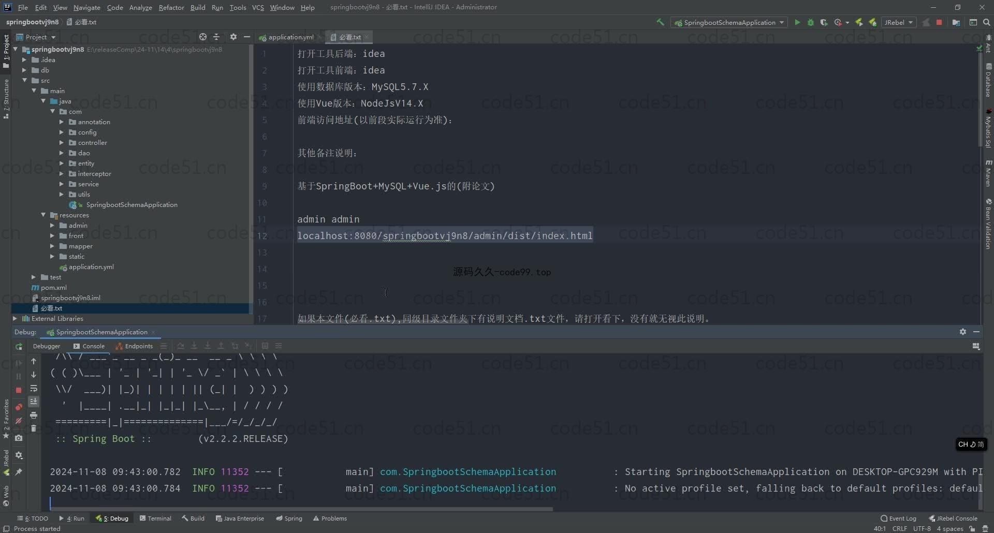Expand the db folder
Viewport: 994px width, 533px height.
(24, 70)
